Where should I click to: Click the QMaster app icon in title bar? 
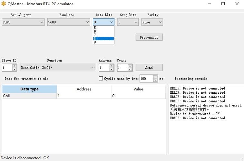coord(4,4)
